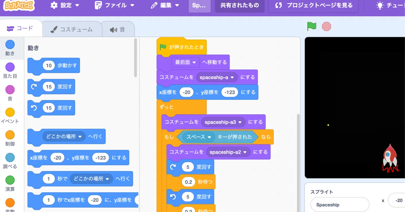Click the project title field Sp...
This screenshot has width=405, height=212.
click(199, 5)
